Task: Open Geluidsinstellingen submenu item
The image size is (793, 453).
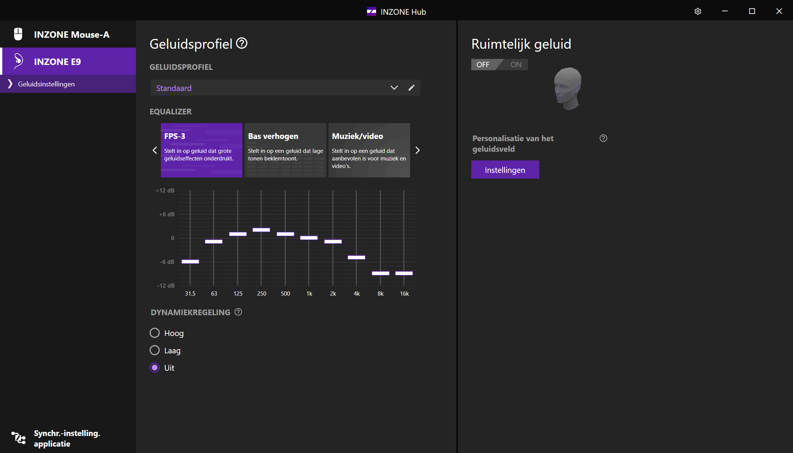Action: point(46,84)
